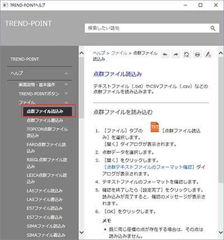Collapse the ファイル section arrow

[66, 102]
